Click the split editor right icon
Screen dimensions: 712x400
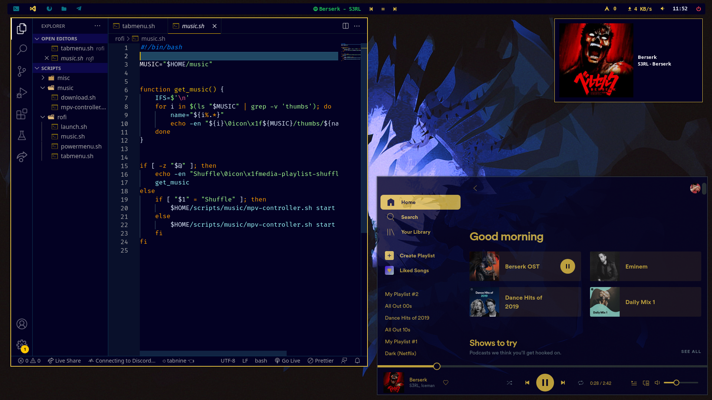tap(345, 26)
